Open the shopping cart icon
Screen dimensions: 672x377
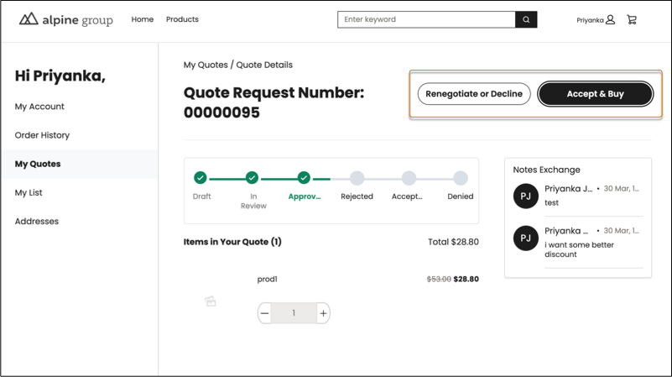click(632, 19)
